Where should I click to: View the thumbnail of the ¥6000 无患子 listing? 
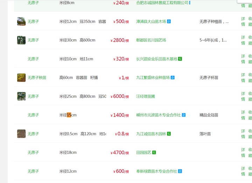(21, 96)
